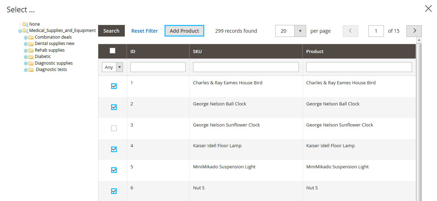Select the None category label
The height and width of the screenshot is (201, 437).
tap(34, 24)
